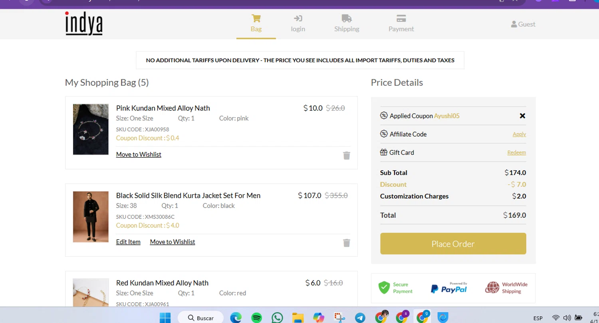Open Pink Kundan Mixed Alloy Nath thumbnail
The height and width of the screenshot is (323, 599).
pyautogui.click(x=91, y=130)
